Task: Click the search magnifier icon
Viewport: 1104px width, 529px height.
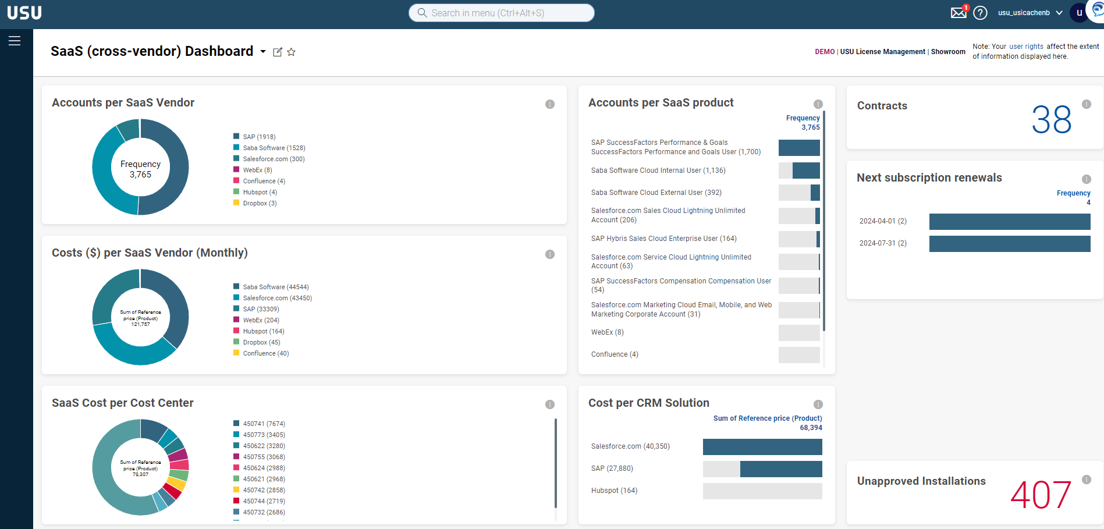Action: [x=423, y=13]
